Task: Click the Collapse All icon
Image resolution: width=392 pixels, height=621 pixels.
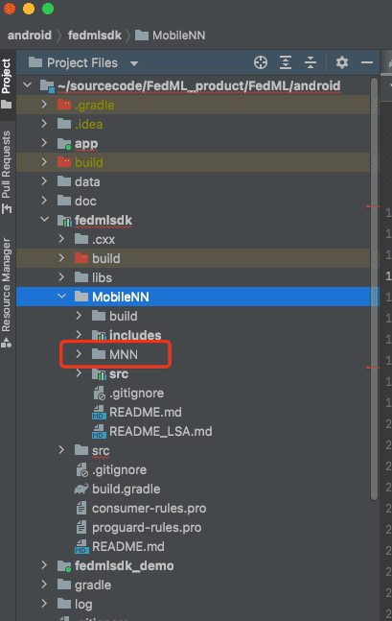Action: tap(311, 62)
